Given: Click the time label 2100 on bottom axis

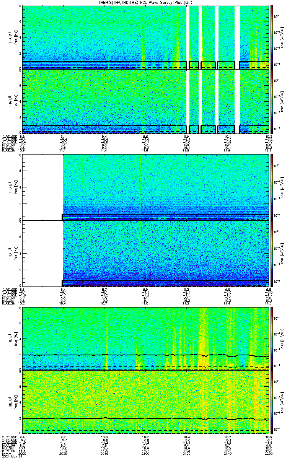Looking at the screenshot, I should (145, 454).
